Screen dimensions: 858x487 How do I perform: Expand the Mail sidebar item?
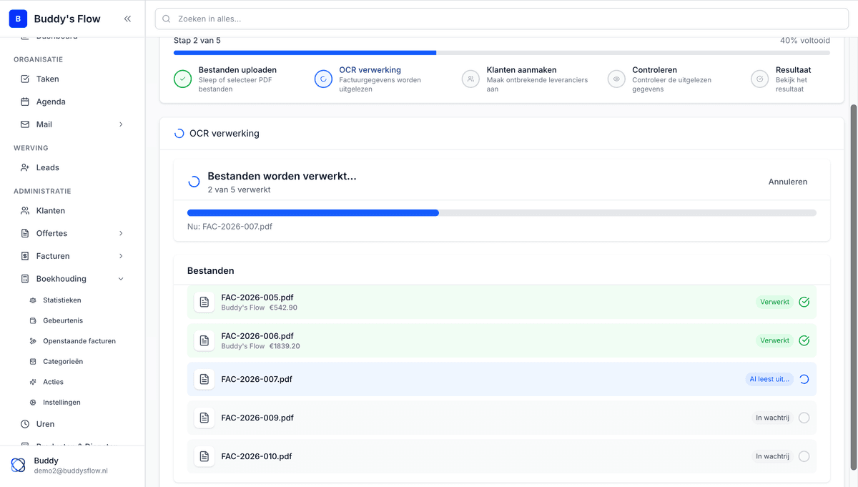pos(120,124)
